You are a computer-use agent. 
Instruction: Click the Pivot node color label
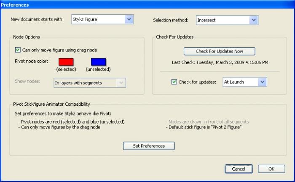(x=32, y=61)
